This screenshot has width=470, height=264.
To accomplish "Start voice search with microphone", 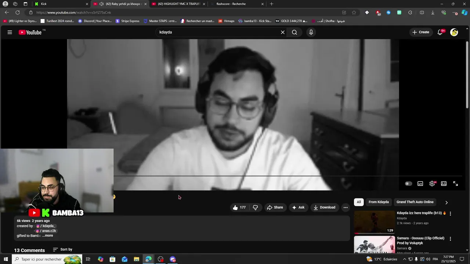I will click(x=311, y=32).
